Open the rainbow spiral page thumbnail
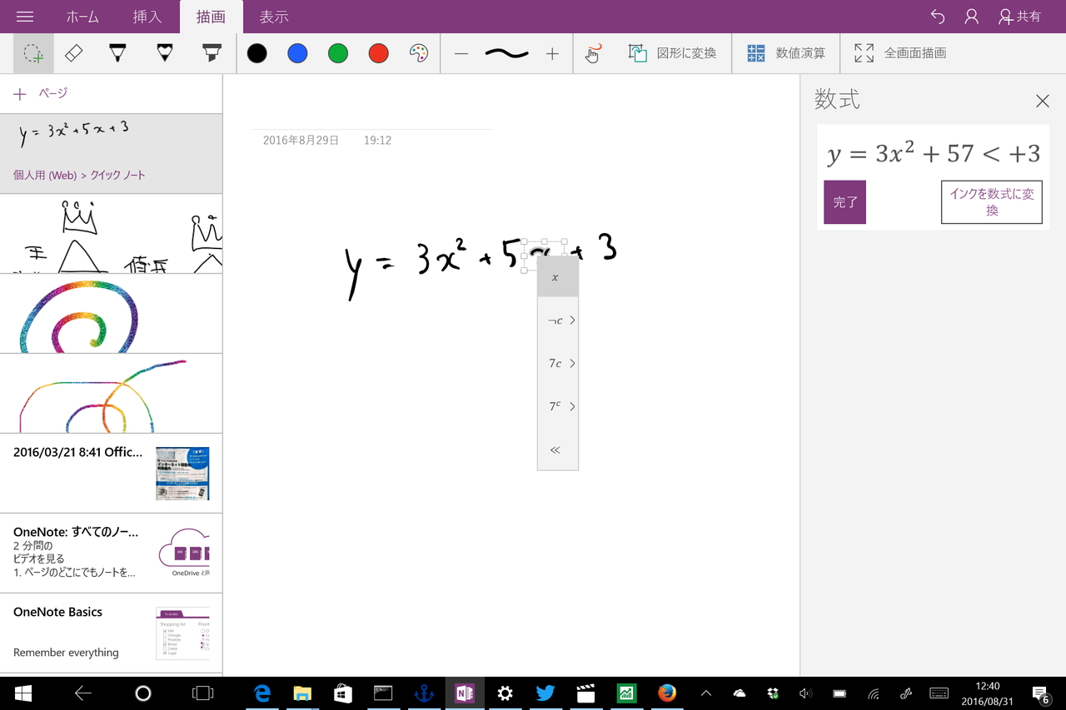Viewport: 1066px width, 710px height. [111, 314]
